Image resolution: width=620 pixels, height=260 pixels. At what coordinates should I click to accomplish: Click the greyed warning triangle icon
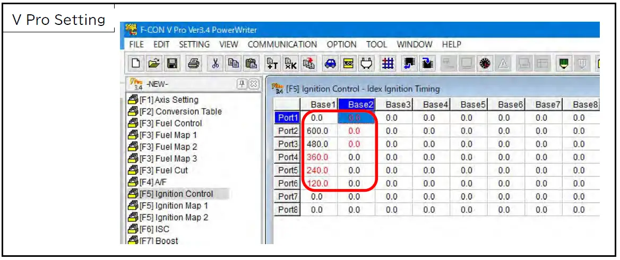[504, 63]
